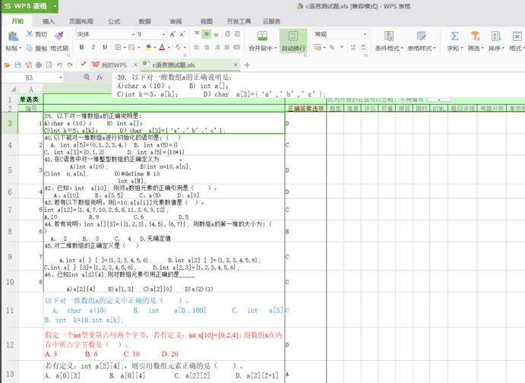Increase the cell indent
The height and width of the screenshot is (383, 525).
coord(237,34)
